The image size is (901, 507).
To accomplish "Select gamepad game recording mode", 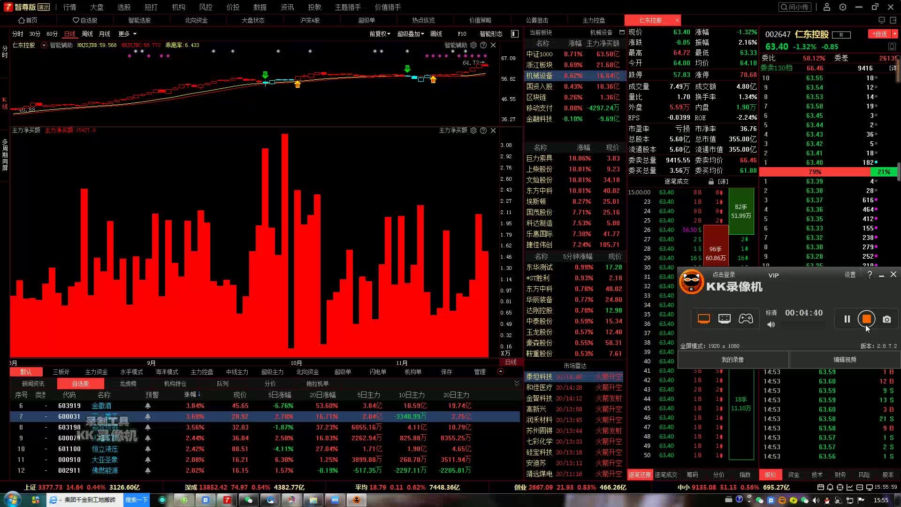I will coord(746,319).
